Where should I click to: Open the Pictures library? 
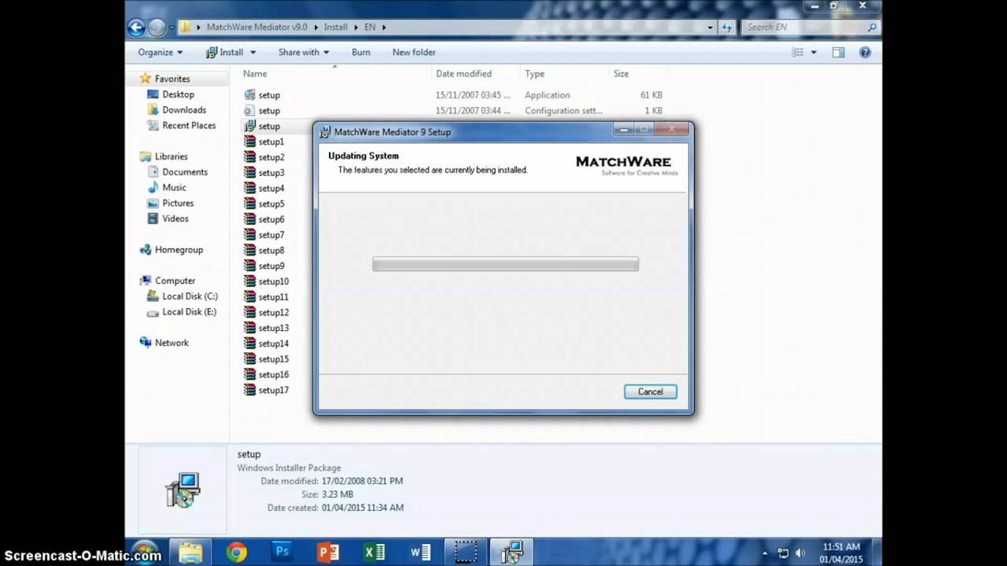coord(178,203)
